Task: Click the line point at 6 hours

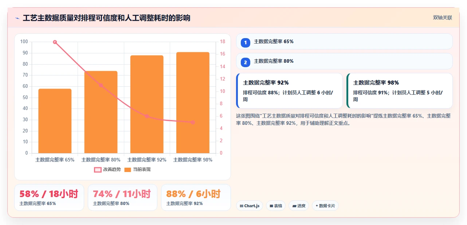Action: coord(147,116)
